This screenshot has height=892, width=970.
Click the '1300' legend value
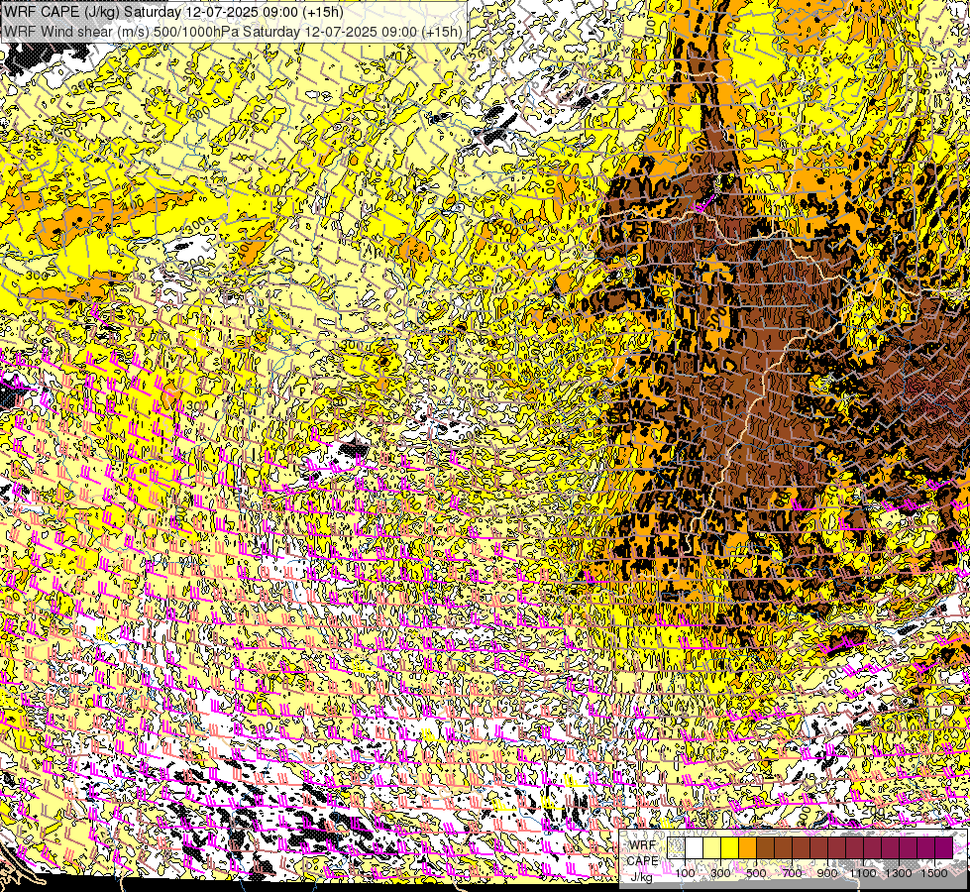pos(899,873)
